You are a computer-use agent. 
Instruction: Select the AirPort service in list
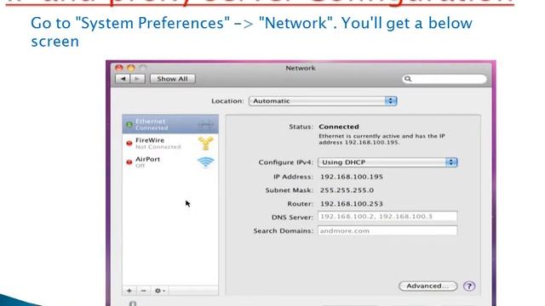[170, 161]
